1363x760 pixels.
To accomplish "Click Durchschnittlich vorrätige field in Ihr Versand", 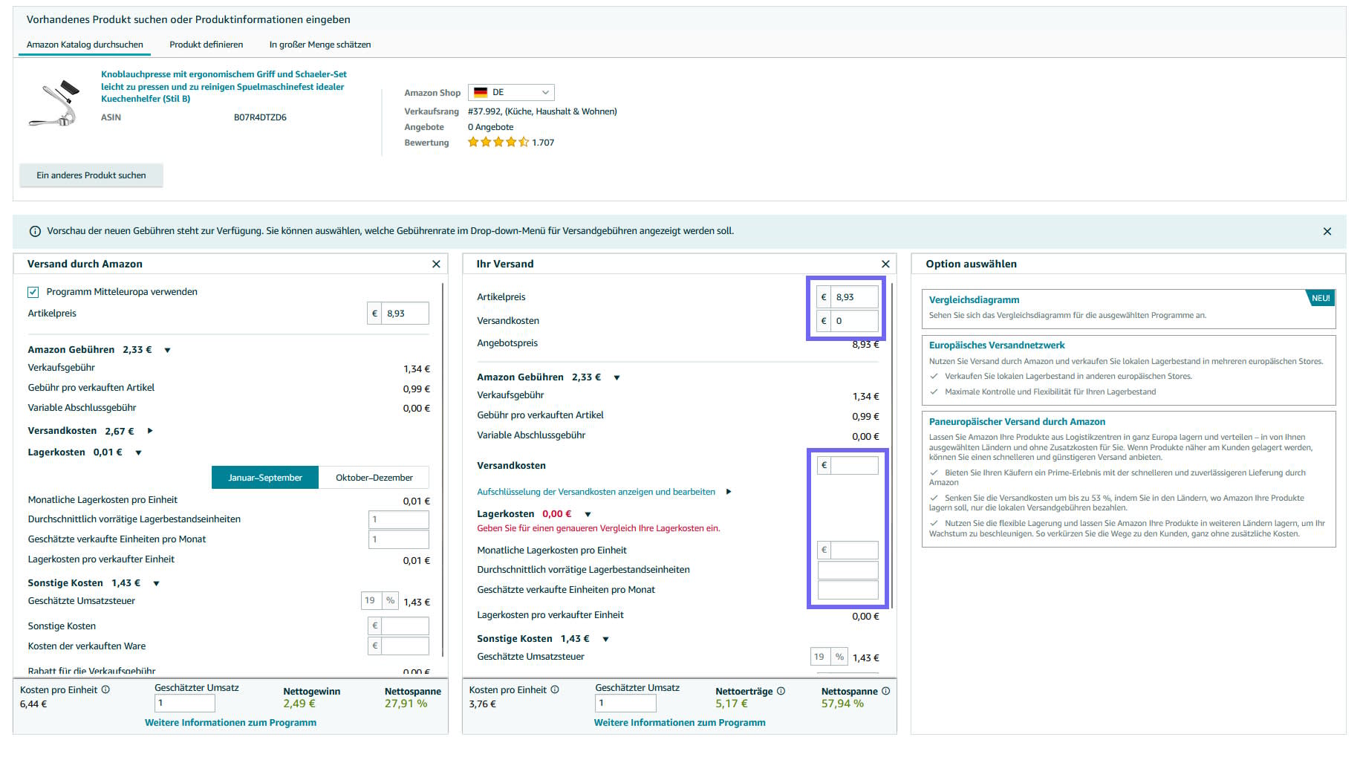I will pos(848,570).
